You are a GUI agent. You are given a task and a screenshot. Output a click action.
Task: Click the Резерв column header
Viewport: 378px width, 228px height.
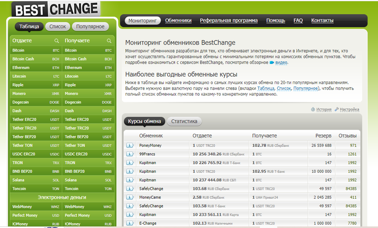tap(323, 136)
